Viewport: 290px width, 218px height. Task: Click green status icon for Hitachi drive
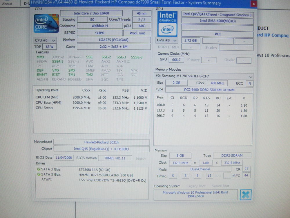click(x=39, y=174)
